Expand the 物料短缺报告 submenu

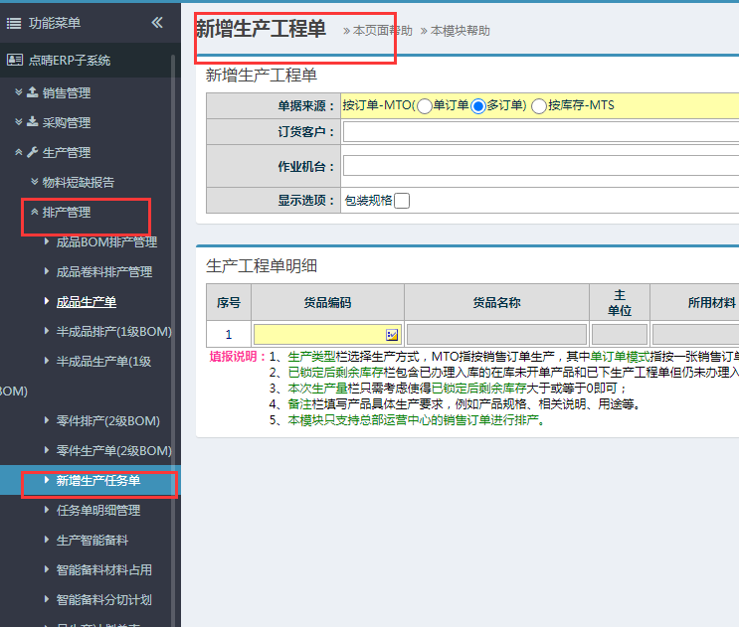tap(78, 183)
